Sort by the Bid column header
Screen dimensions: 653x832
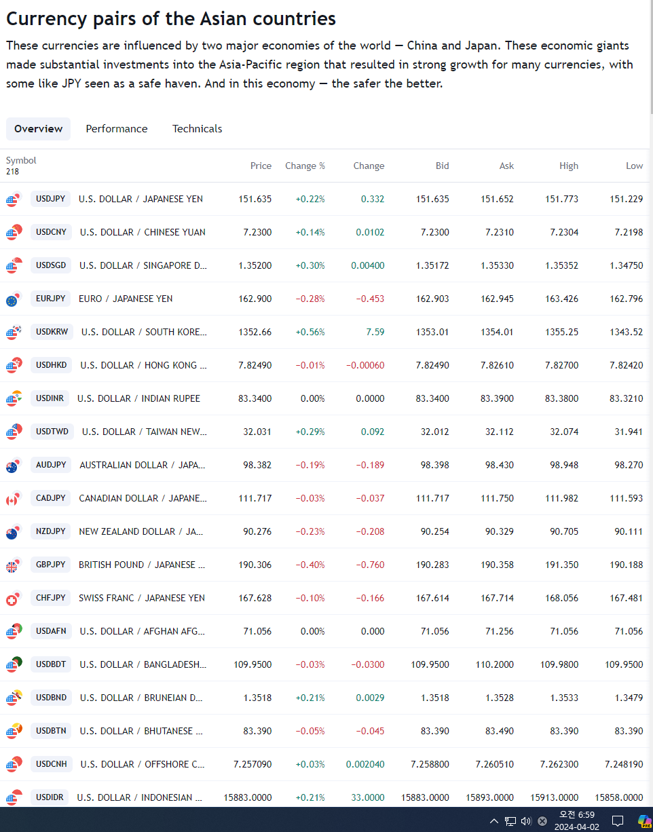tap(443, 166)
